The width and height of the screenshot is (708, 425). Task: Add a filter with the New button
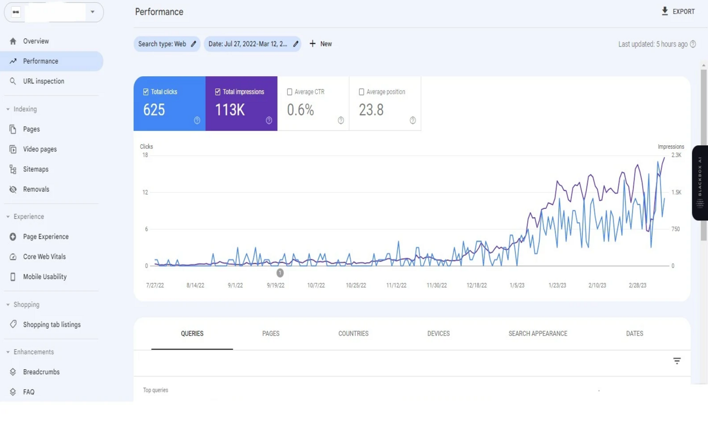click(x=320, y=44)
